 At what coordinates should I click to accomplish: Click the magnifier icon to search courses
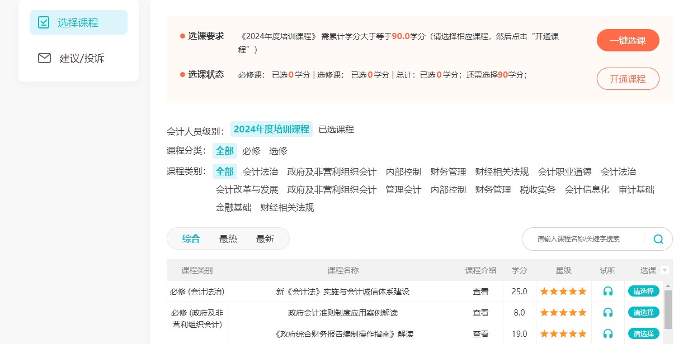coord(658,238)
